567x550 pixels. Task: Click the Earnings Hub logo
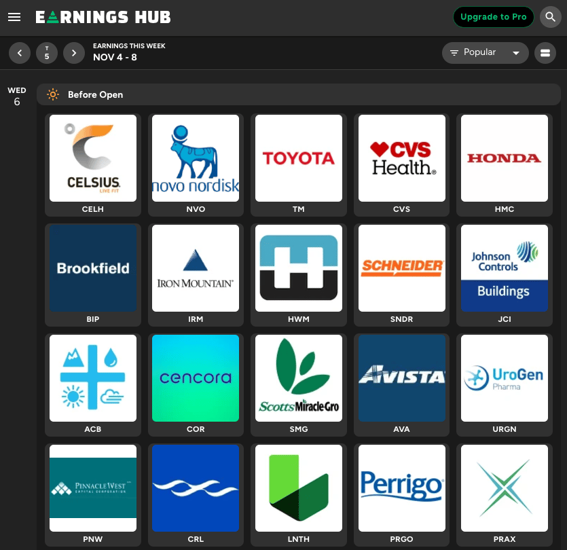pyautogui.click(x=103, y=17)
